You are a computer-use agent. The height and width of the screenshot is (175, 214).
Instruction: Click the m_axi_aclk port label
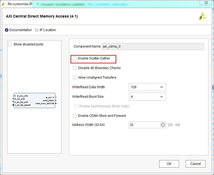point(20,99)
